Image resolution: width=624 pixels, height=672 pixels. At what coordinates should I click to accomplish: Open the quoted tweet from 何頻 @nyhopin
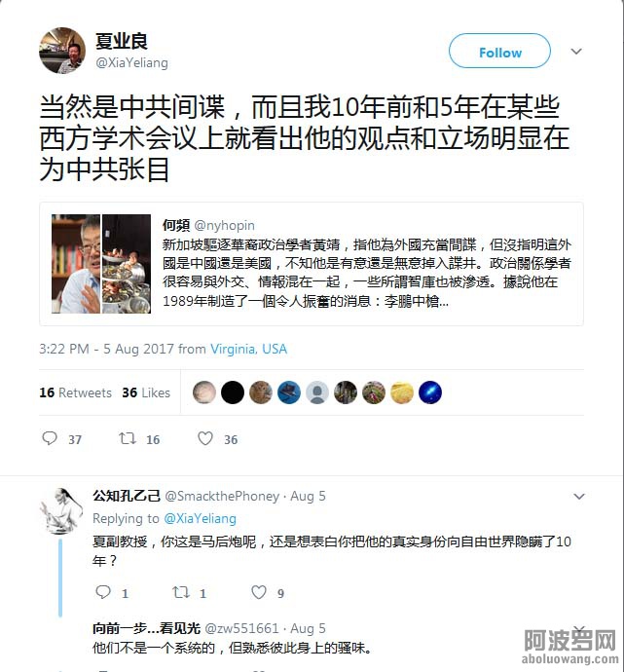(312, 264)
